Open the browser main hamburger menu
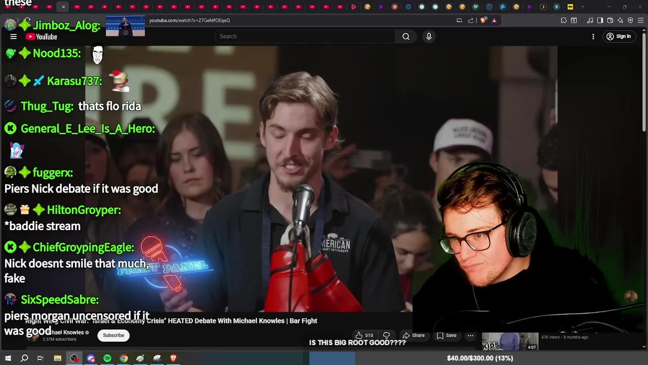The height and width of the screenshot is (365, 648). (x=640, y=20)
